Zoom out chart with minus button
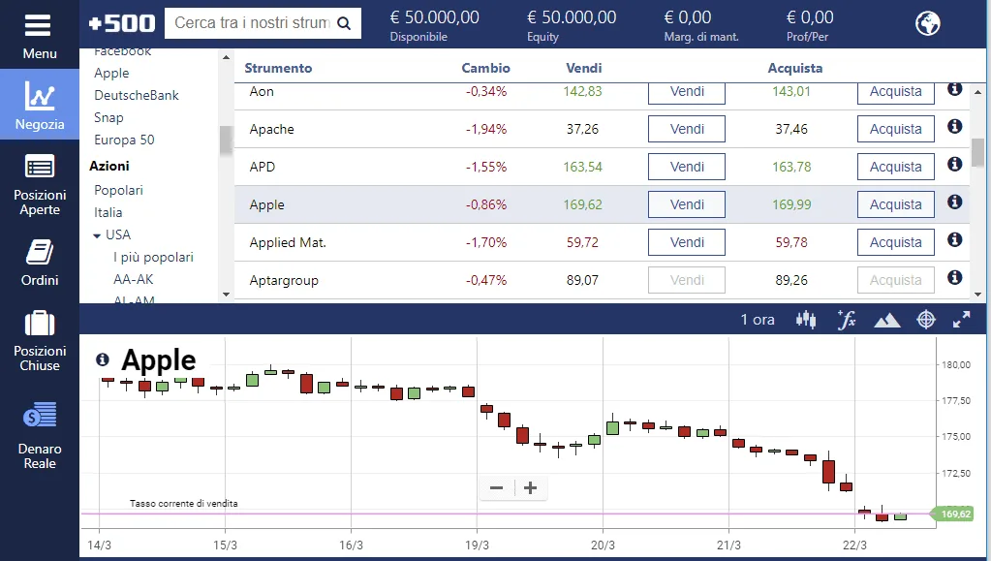Viewport: 991px width, 561px height. tap(497, 487)
